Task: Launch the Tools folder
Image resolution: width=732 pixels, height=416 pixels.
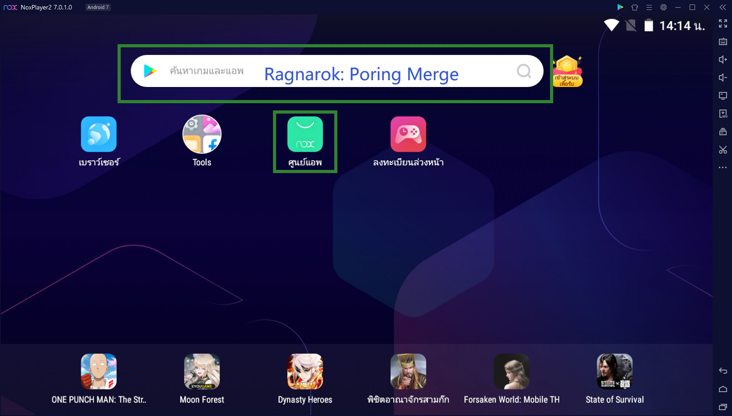Action: [x=202, y=135]
